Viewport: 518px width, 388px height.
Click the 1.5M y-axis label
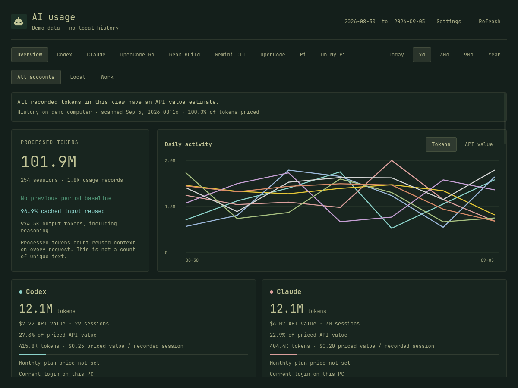click(170, 207)
